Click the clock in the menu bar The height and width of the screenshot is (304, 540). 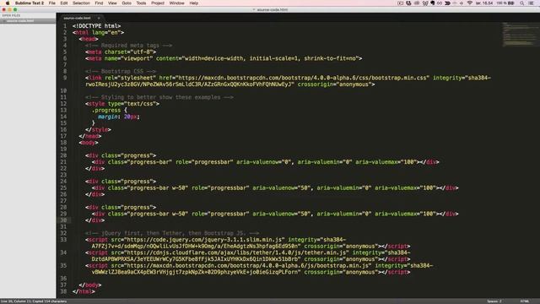tap(484, 3)
